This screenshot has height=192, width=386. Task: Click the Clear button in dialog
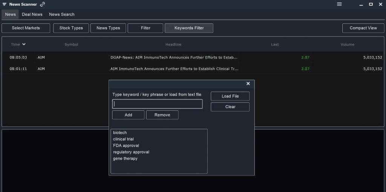(230, 107)
